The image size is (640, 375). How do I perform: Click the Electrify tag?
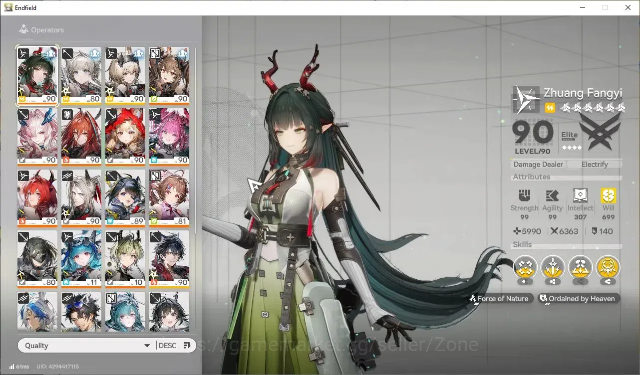(595, 164)
